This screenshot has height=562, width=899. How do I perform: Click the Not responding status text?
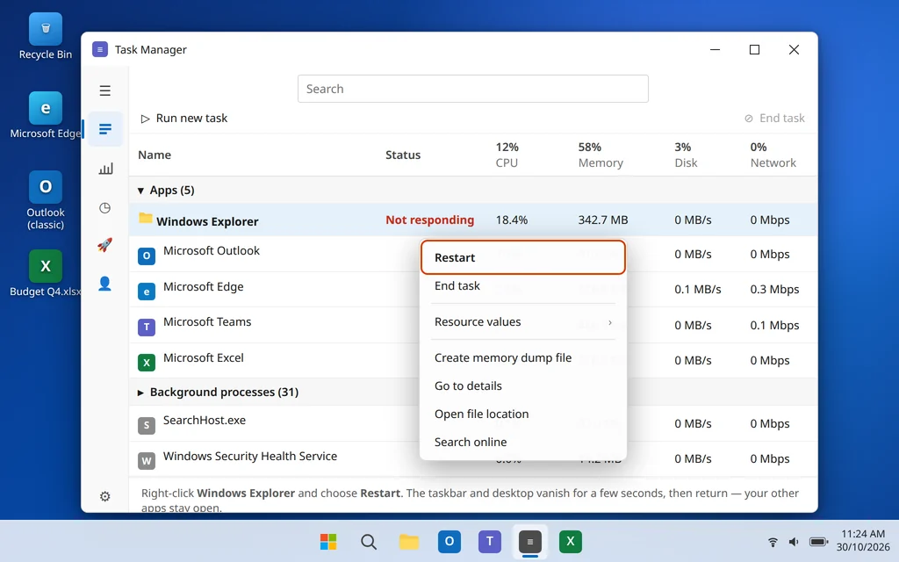click(x=430, y=220)
